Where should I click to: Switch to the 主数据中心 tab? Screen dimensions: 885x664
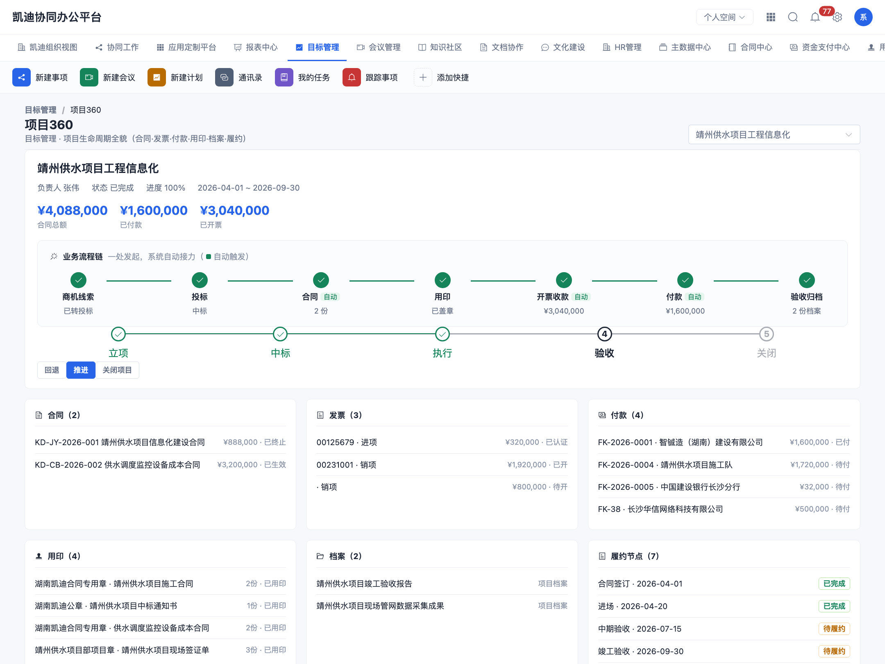click(x=685, y=48)
